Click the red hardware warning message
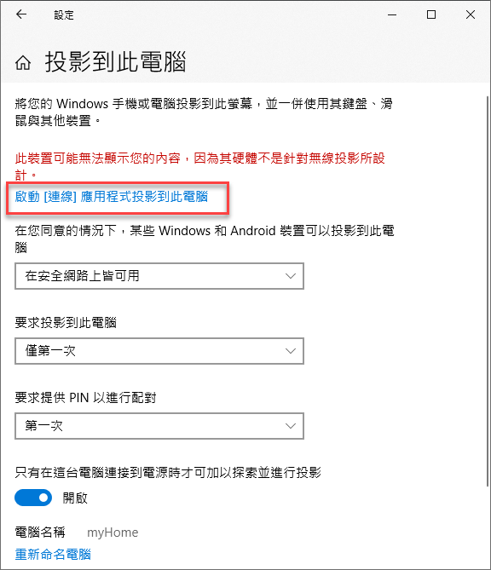Viewport: 491px width, 570px height. pyautogui.click(x=200, y=166)
